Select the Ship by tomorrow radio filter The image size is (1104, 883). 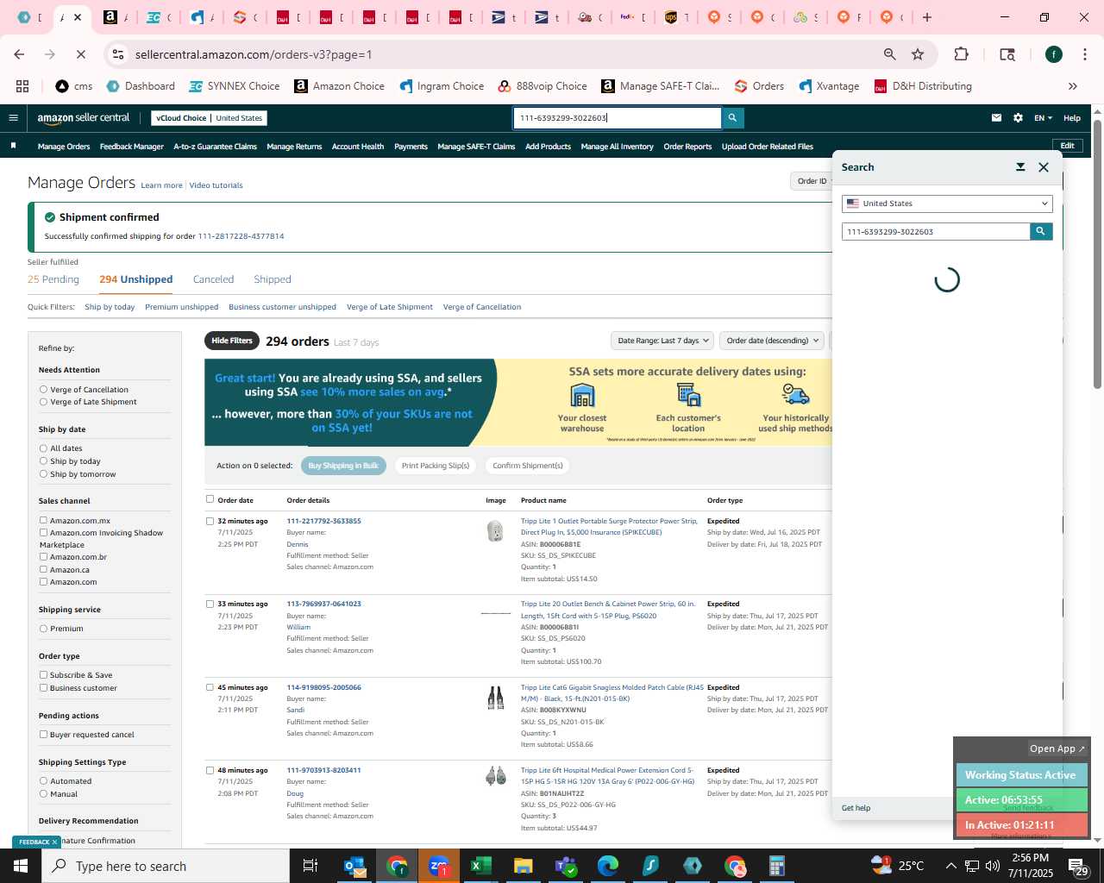pos(43,474)
